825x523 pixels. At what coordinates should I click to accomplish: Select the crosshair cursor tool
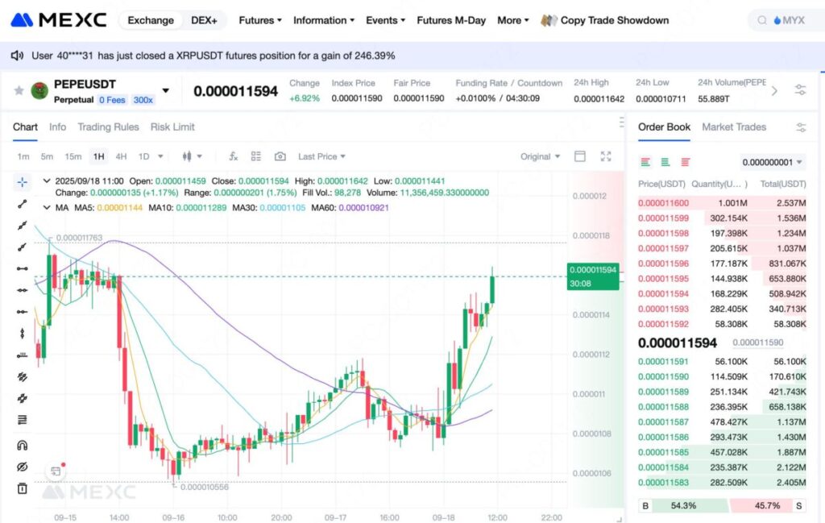[x=23, y=183]
